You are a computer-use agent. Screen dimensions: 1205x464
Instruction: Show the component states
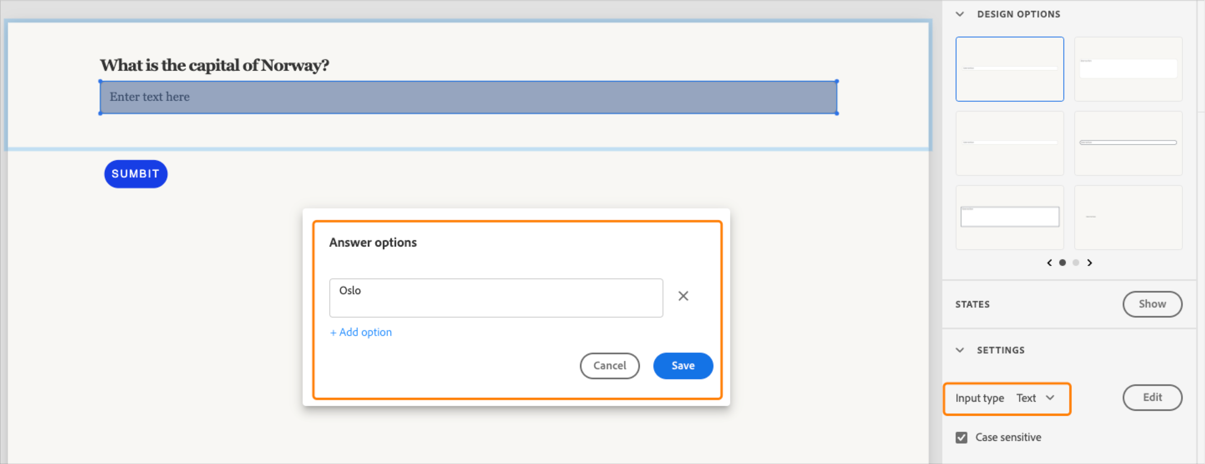tap(1152, 304)
